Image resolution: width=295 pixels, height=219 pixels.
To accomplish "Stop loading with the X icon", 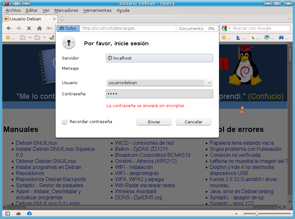I will (29, 28).
